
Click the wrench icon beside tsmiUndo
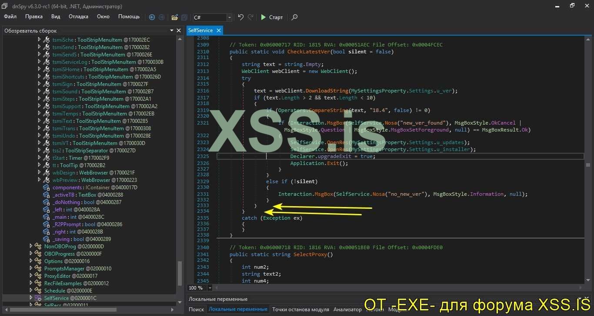coord(47,136)
